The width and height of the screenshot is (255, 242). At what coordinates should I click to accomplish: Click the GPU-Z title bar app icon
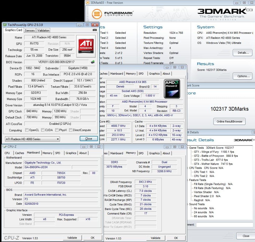(x=5, y=25)
